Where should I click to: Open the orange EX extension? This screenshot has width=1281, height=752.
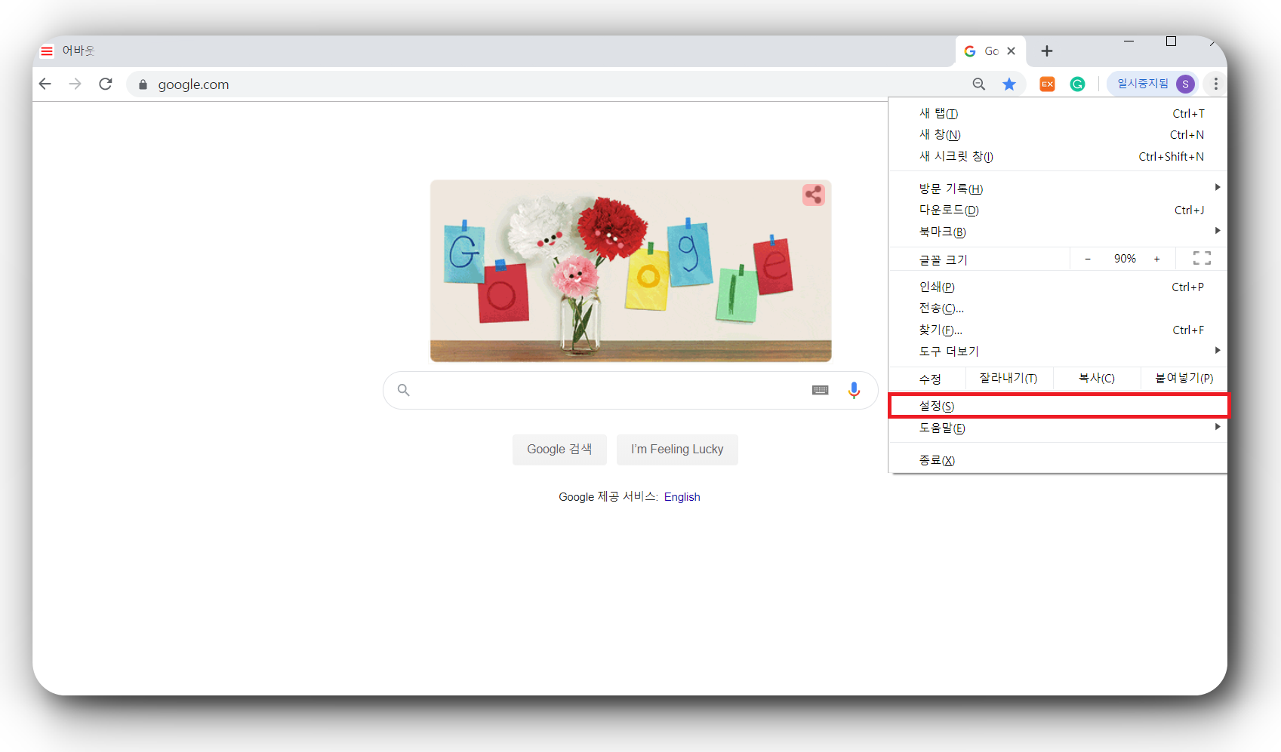click(1047, 84)
